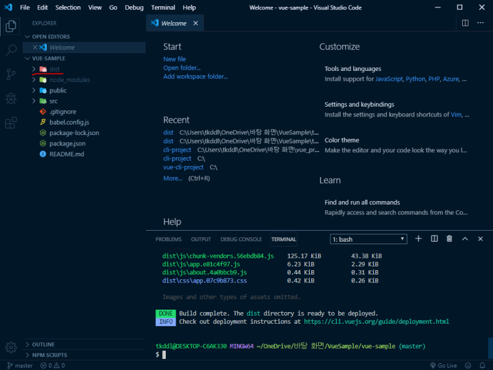Click the master branch status item
The image size is (493, 370).
coord(20,365)
